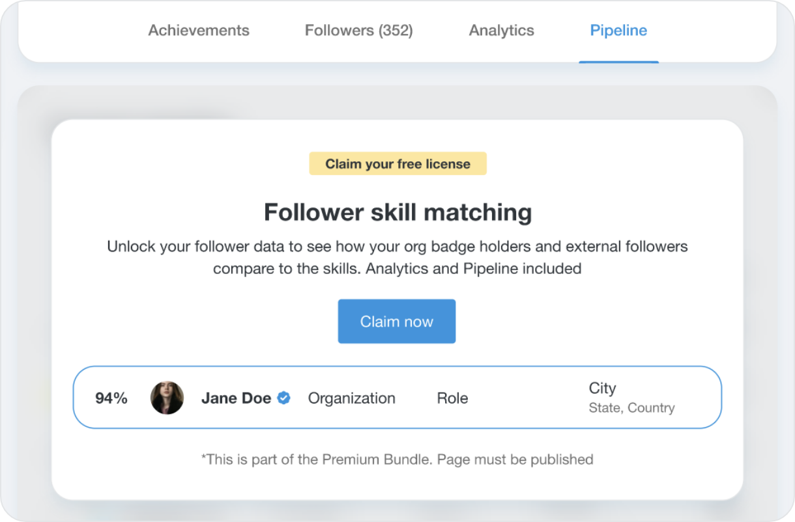Click the Organization field in follower row
795x522 pixels.
[x=352, y=398]
